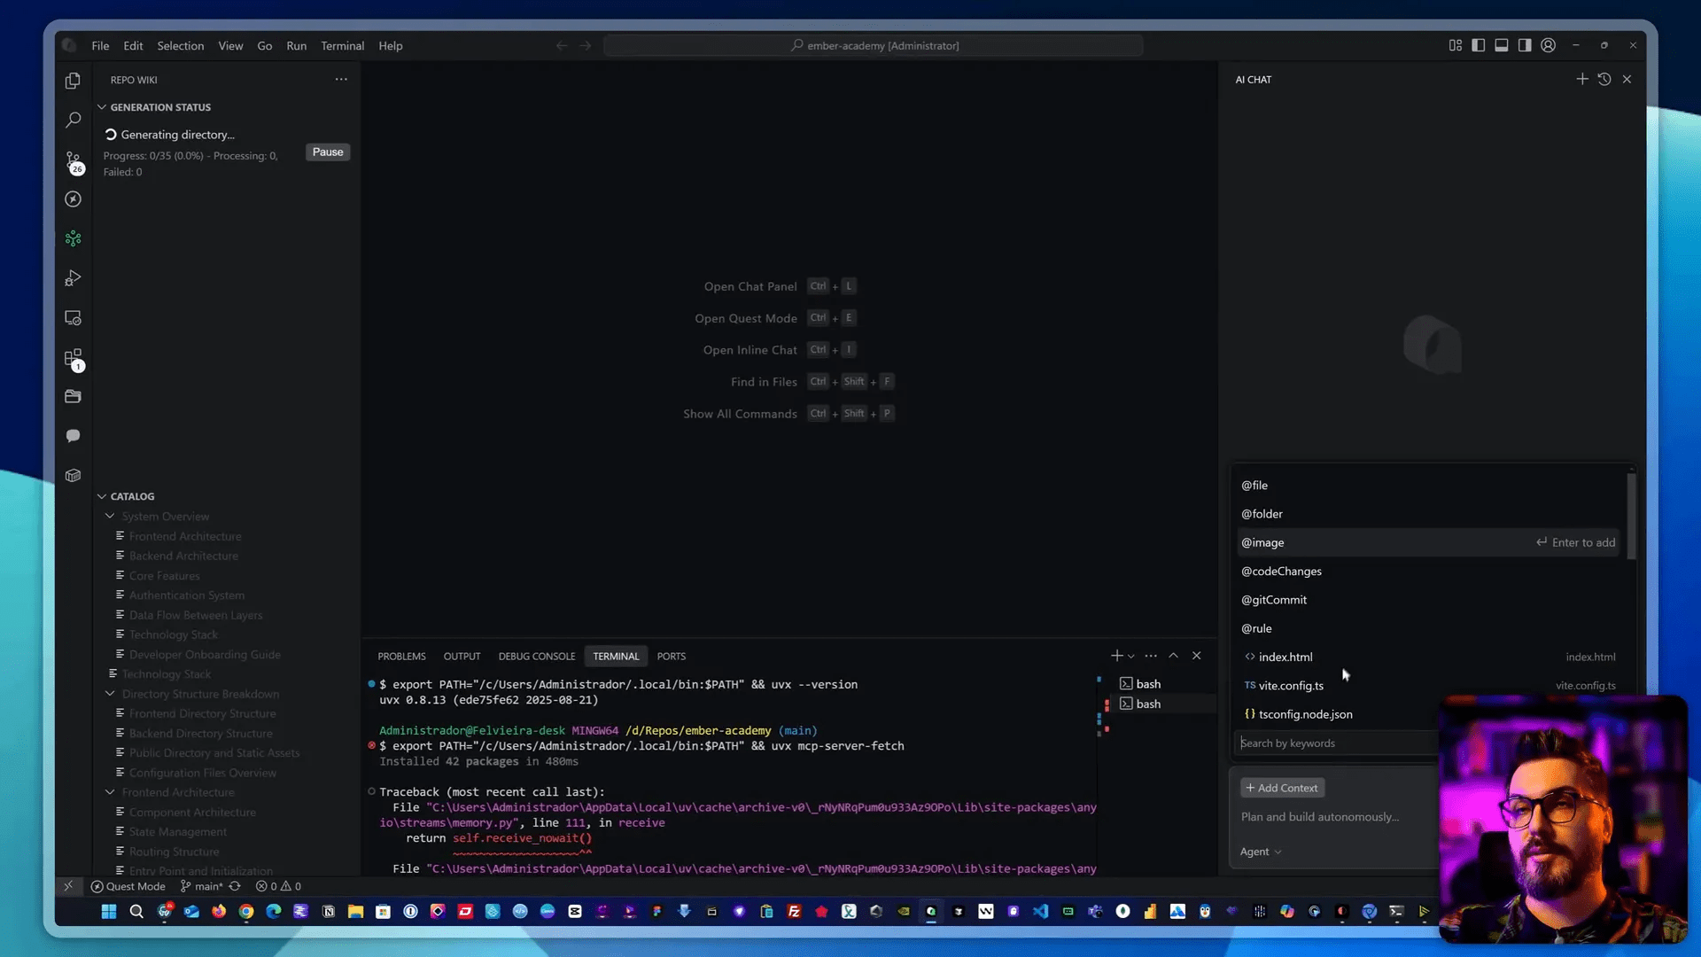Screen dimensions: 1701x957
Task: Open Source Control view with 26 badge
Action: (x=74, y=160)
